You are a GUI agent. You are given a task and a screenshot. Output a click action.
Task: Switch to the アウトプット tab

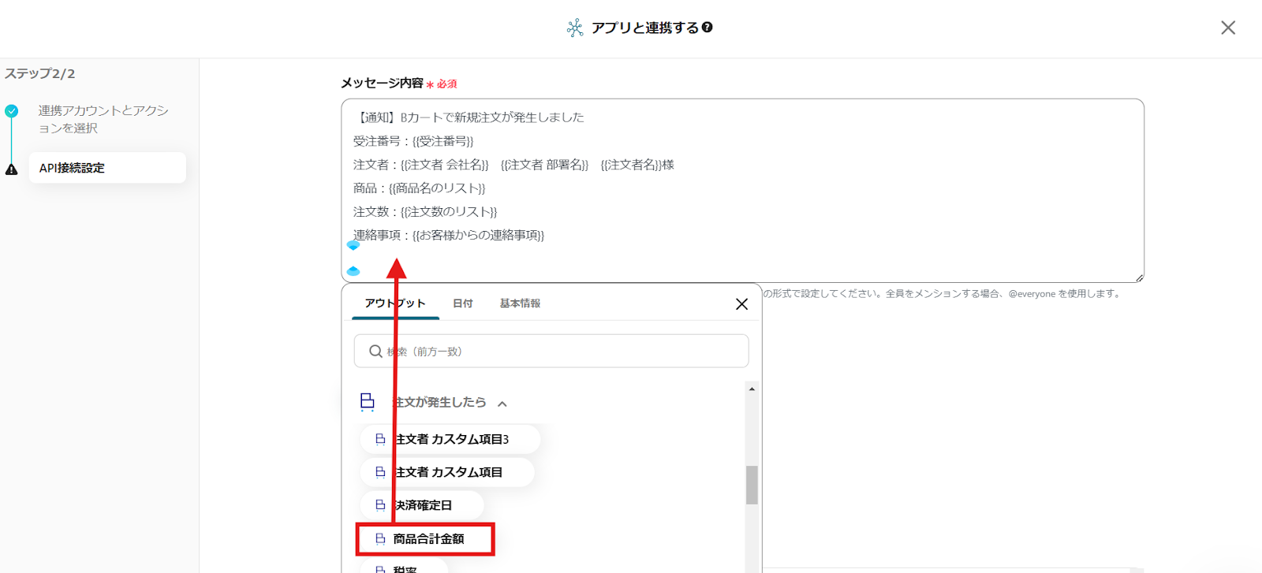point(395,303)
